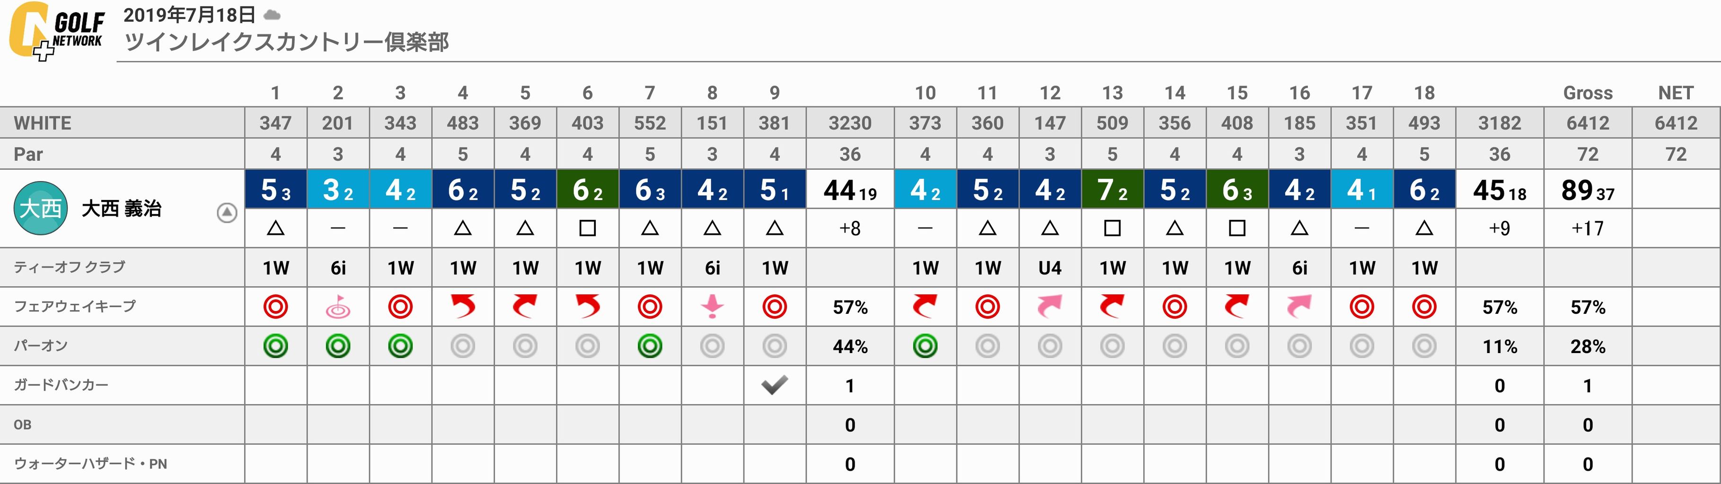Click hole 1 fairway keep target icon
The image size is (1721, 484).
(x=275, y=306)
